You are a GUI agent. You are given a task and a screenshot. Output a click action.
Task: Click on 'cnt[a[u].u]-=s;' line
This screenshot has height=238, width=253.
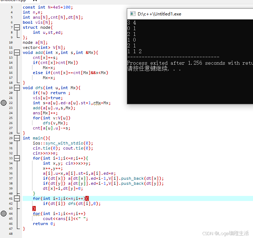pyautogui.click(x=52, y=128)
